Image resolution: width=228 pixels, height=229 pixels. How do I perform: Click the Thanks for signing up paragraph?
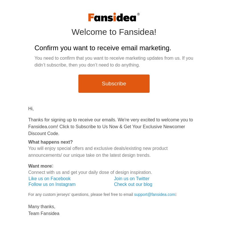point(111,126)
